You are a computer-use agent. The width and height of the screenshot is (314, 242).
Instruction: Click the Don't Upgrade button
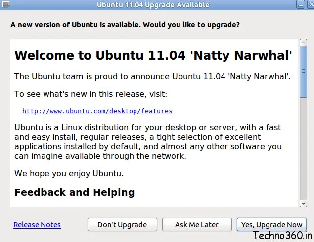pos(122,225)
